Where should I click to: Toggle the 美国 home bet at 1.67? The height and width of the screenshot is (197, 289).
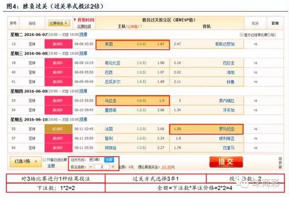(132, 45)
